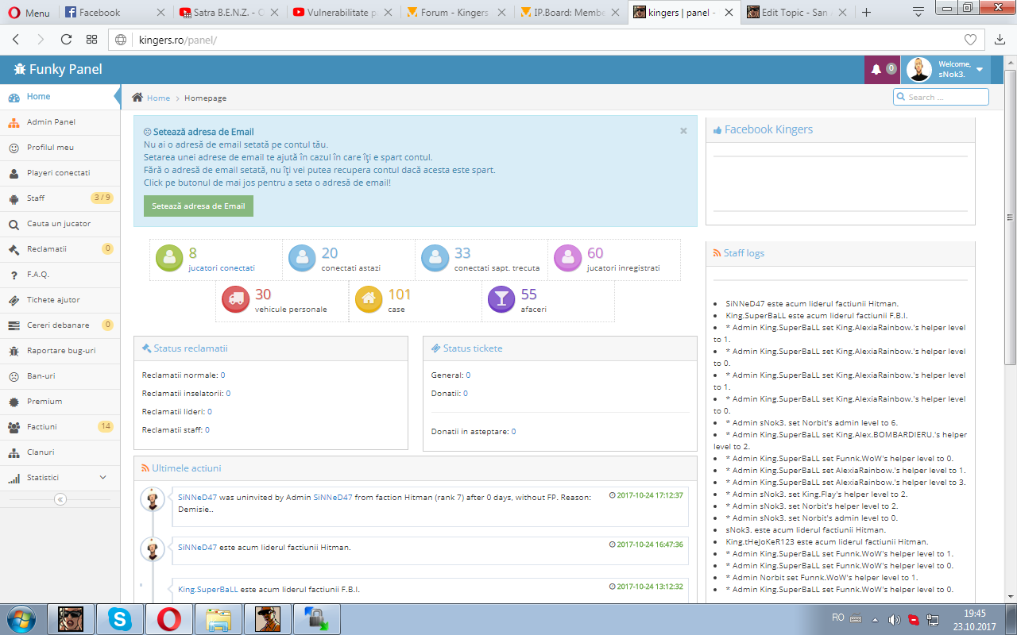Open King.SuperBaLL link in Ultimele actiuni
Image resolution: width=1017 pixels, height=635 pixels.
click(x=208, y=590)
